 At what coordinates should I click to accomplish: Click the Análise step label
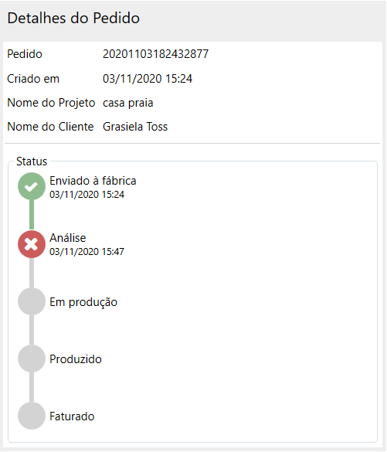(x=68, y=238)
